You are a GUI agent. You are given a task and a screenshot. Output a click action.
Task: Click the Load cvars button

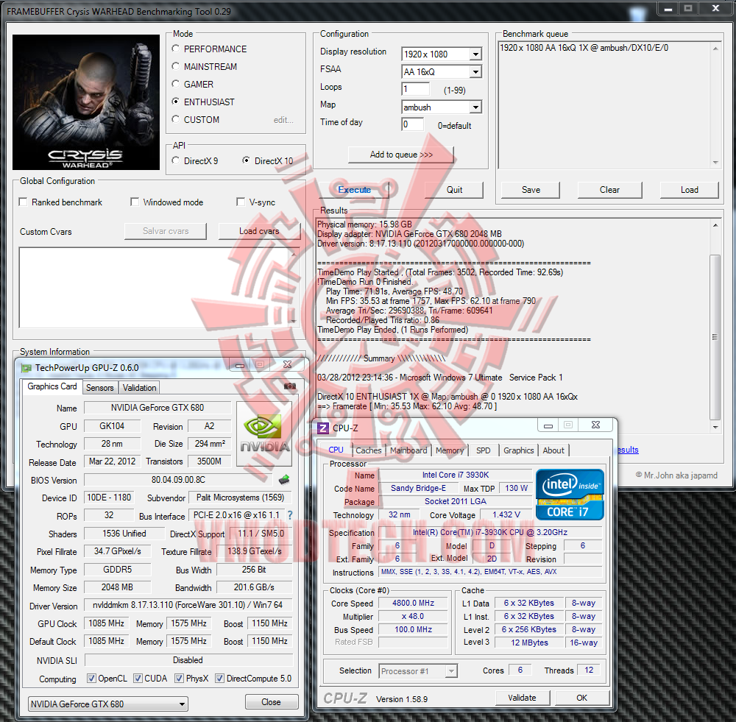pyautogui.click(x=259, y=231)
